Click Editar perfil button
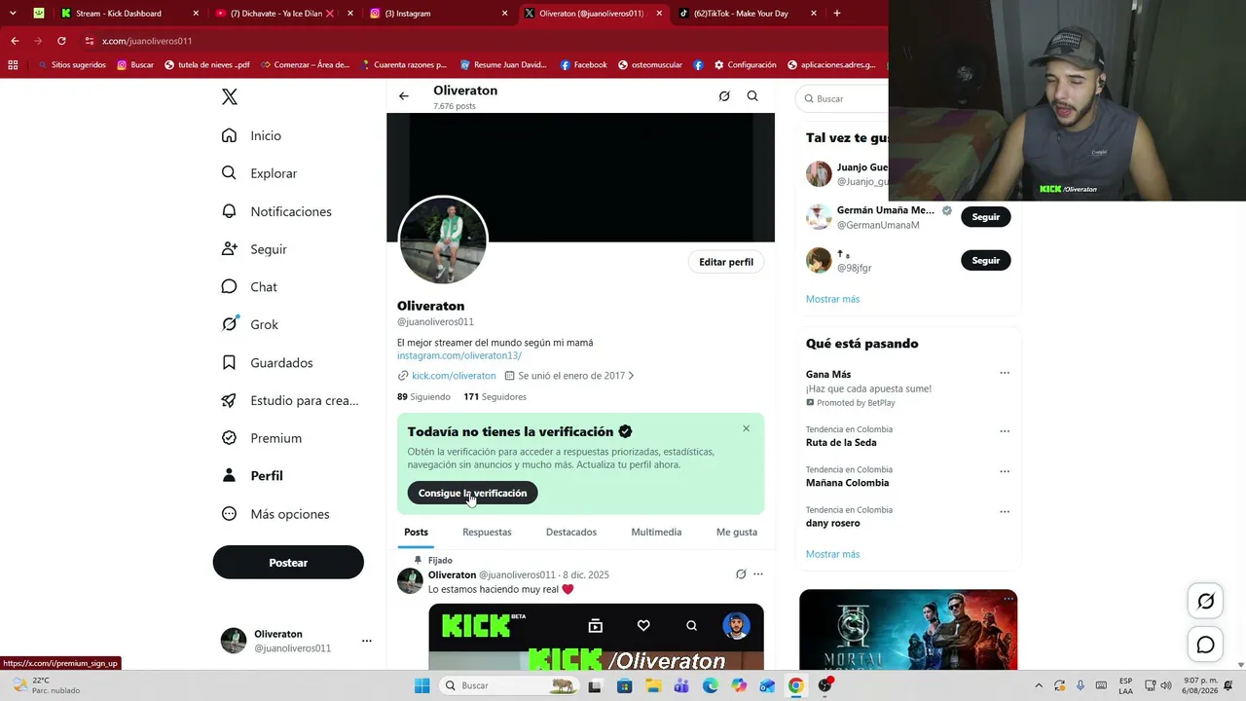Screen dimensions: 1246x701 [726, 262]
